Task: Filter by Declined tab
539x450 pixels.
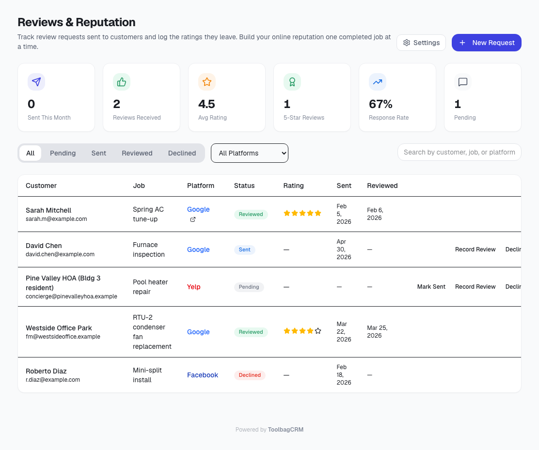Action: coord(182,153)
